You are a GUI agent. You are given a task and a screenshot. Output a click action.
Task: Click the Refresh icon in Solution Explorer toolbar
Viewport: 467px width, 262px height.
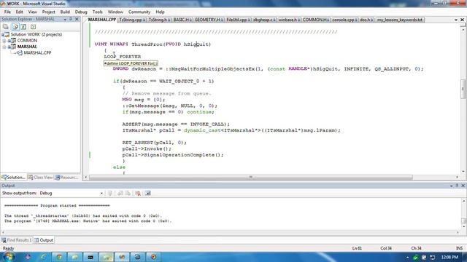coord(23,27)
